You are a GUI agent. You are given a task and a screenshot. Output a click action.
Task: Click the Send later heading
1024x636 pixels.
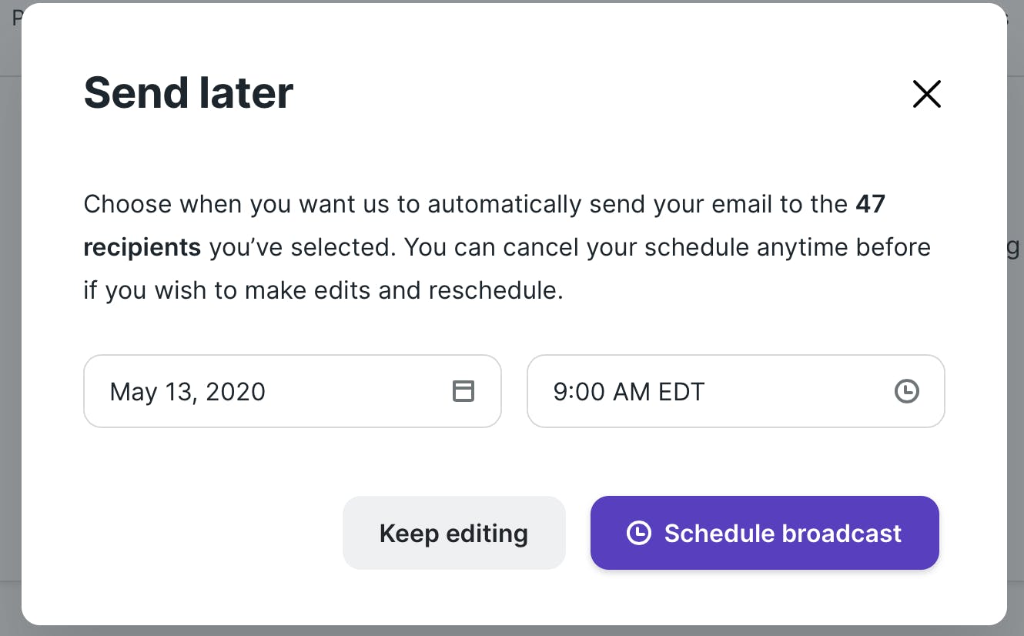tap(189, 93)
